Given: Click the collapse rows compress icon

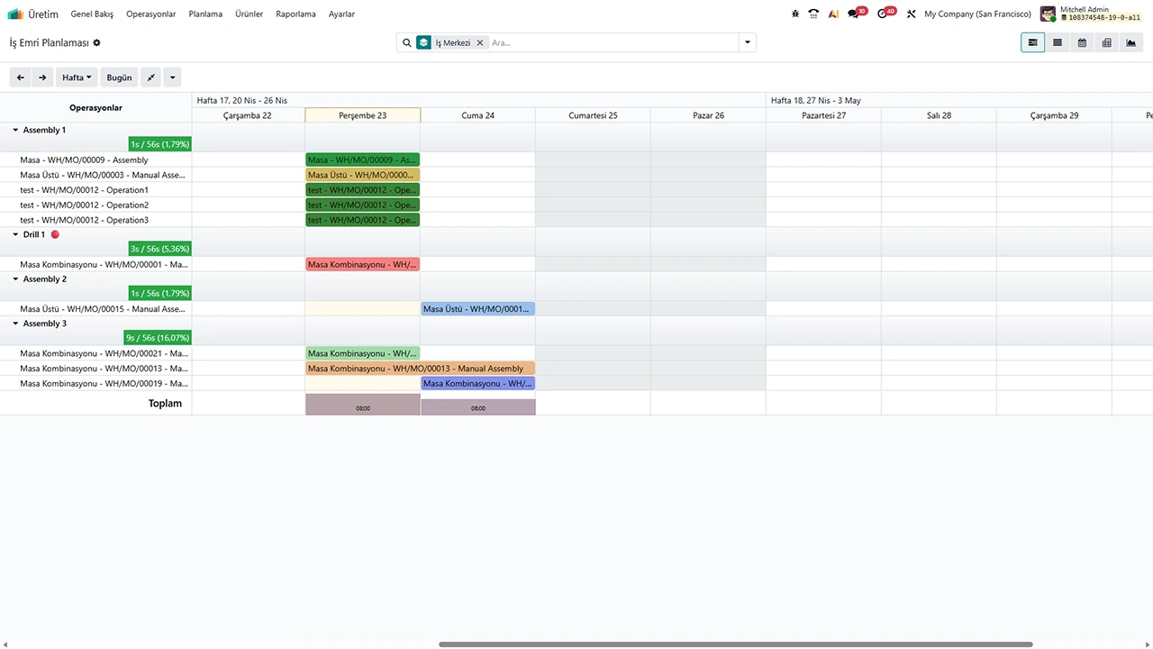Looking at the screenshot, I should point(151,78).
